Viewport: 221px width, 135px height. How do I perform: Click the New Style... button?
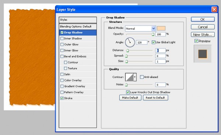[x=203, y=35]
